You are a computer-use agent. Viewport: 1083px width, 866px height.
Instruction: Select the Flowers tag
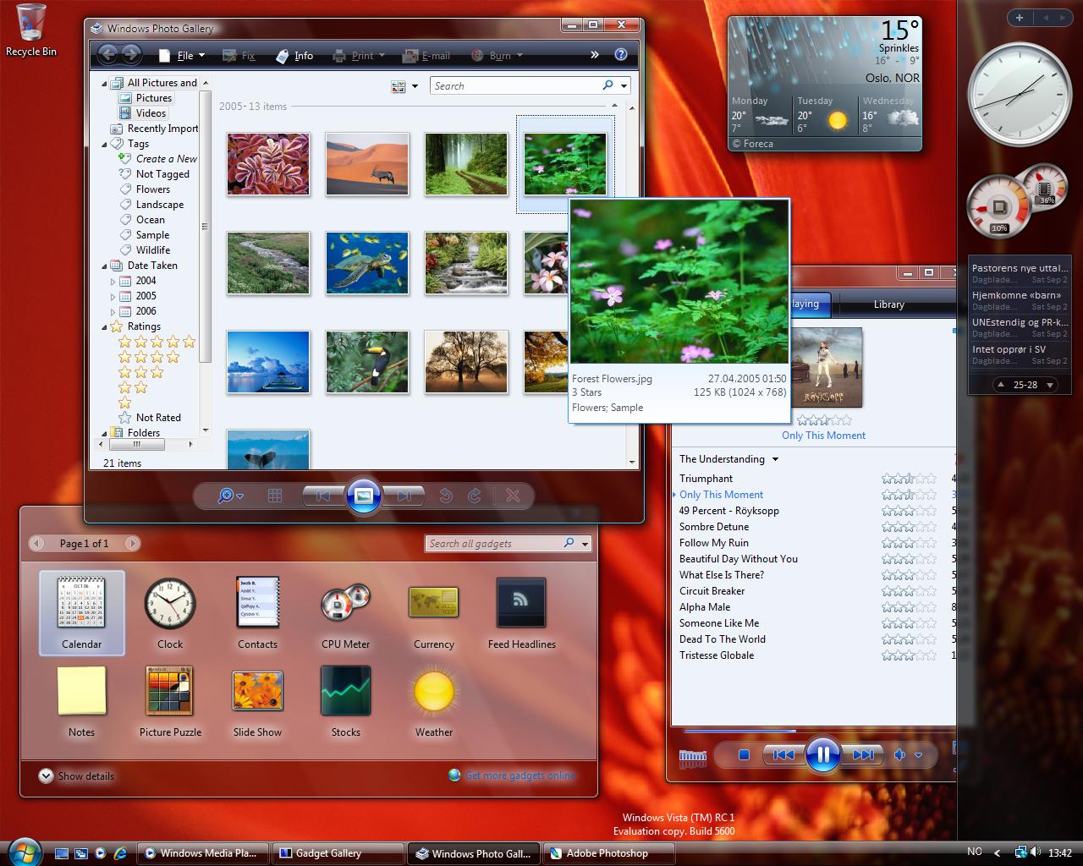(x=152, y=189)
